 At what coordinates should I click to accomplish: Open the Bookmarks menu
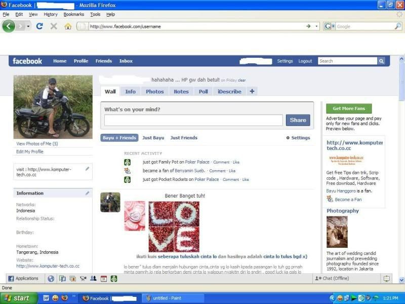(74, 14)
